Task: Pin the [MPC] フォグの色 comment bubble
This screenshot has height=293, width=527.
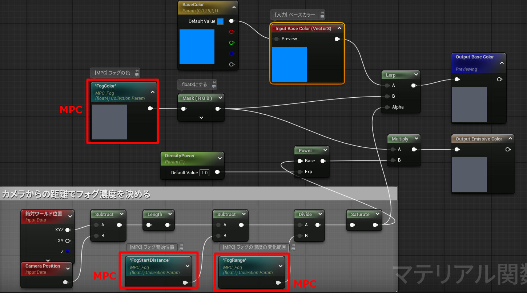Action: (137, 70)
